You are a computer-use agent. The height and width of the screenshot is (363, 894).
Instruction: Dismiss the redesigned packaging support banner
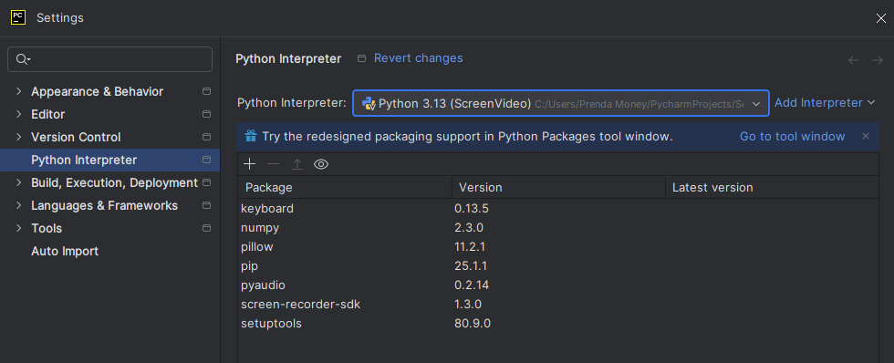(866, 136)
